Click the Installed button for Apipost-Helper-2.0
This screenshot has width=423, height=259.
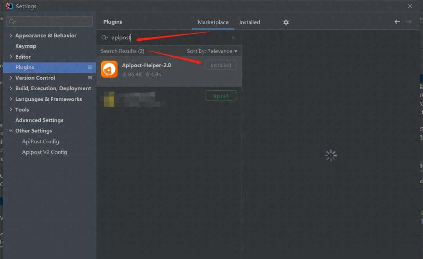coord(221,65)
